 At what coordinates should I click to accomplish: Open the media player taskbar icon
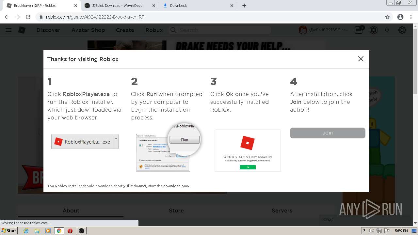(48, 231)
